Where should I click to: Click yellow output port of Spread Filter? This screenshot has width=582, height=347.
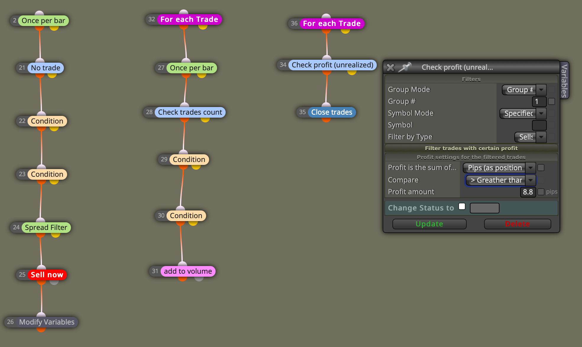click(56, 235)
